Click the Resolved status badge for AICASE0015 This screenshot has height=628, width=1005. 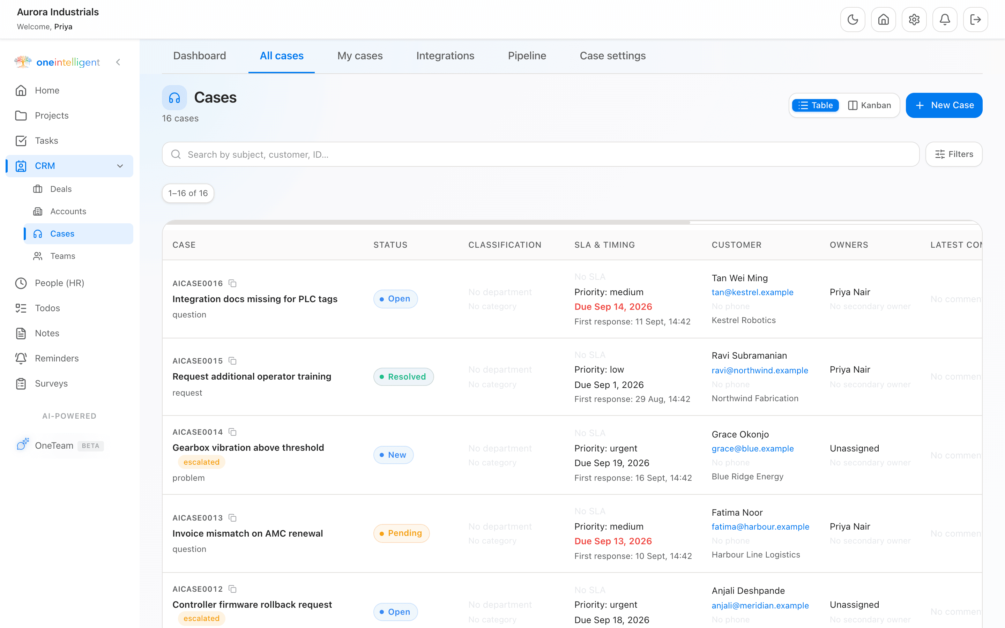403,377
